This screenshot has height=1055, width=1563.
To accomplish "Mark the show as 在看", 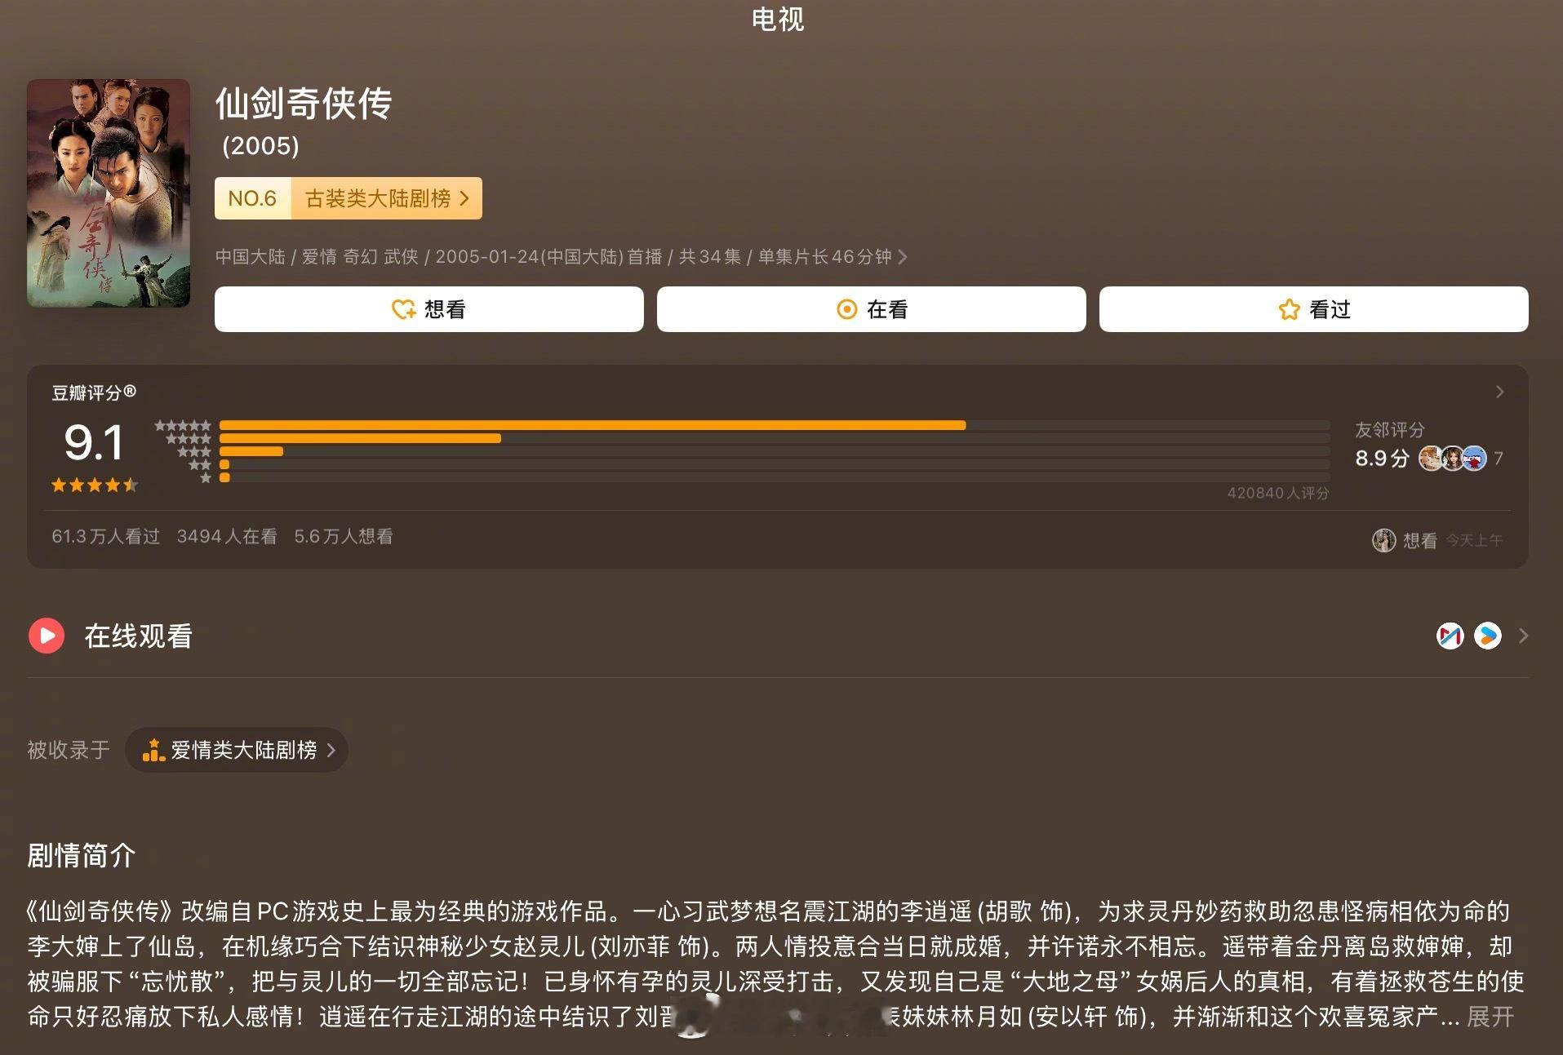I will tap(872, 309).
